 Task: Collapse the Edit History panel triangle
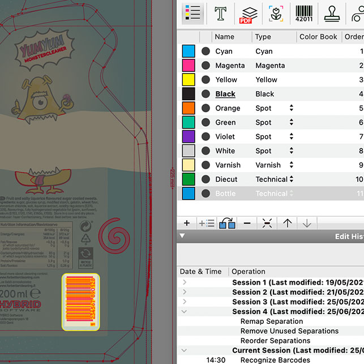pyautogui.click(x=182, y=236)
